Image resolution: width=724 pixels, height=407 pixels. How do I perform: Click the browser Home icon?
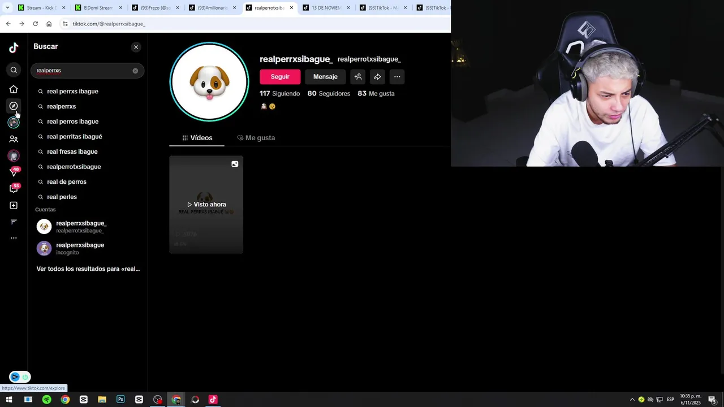coord(49,24)
